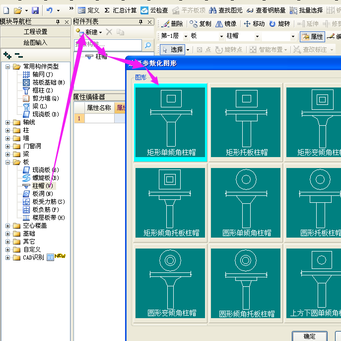The image size is (341, 341).
Task: Select 螺旋板(B) in the tree
Action: click(41, 178)
